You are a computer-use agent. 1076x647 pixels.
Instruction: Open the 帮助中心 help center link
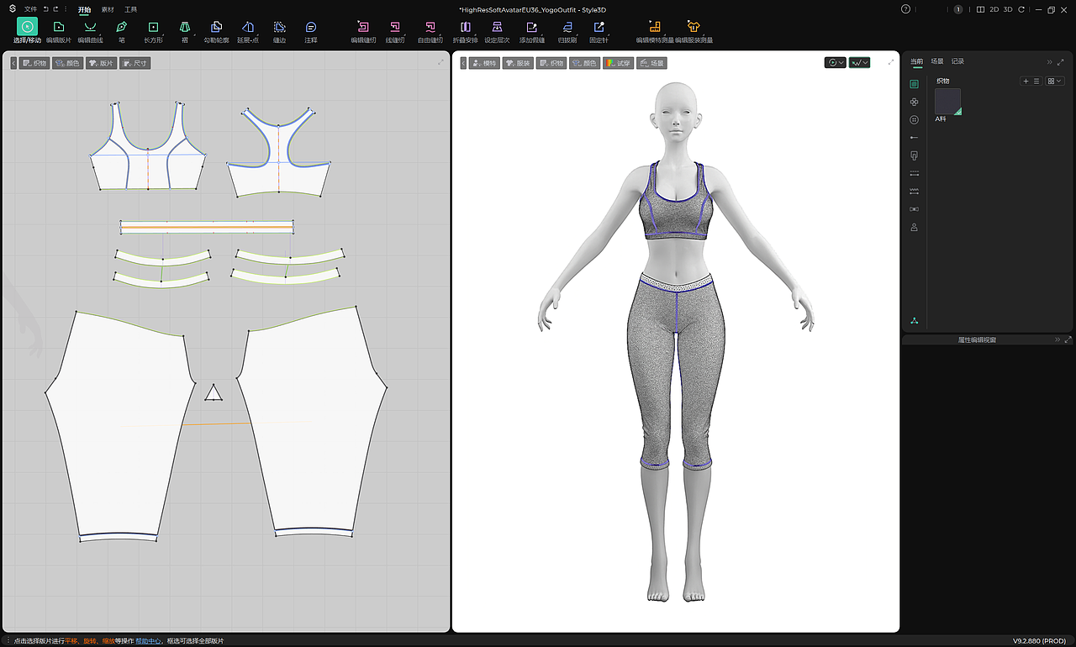pos(149,640)
